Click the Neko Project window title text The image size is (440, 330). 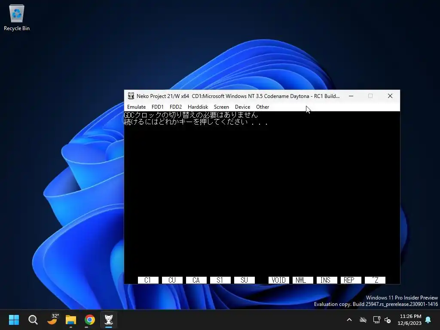238,96
